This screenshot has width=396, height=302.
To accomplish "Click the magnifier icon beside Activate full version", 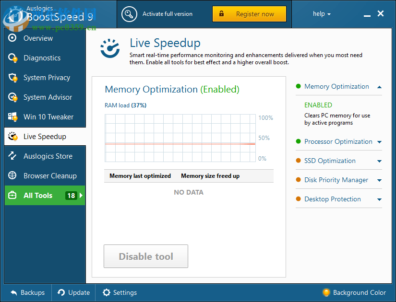I will tap(129, 14).
